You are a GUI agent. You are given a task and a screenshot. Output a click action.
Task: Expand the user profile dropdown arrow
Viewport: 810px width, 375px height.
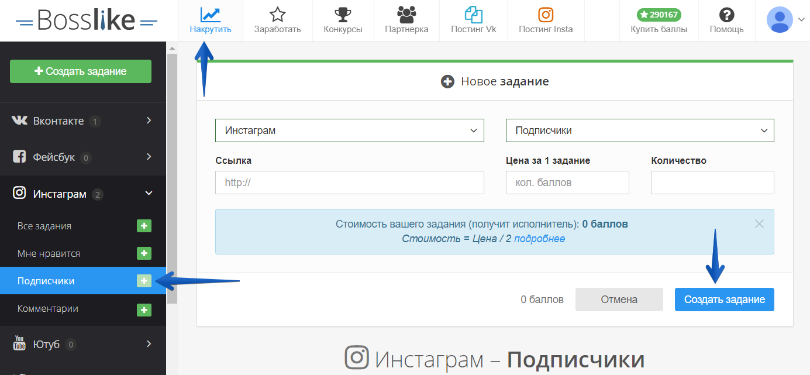(x=801, y=19)
